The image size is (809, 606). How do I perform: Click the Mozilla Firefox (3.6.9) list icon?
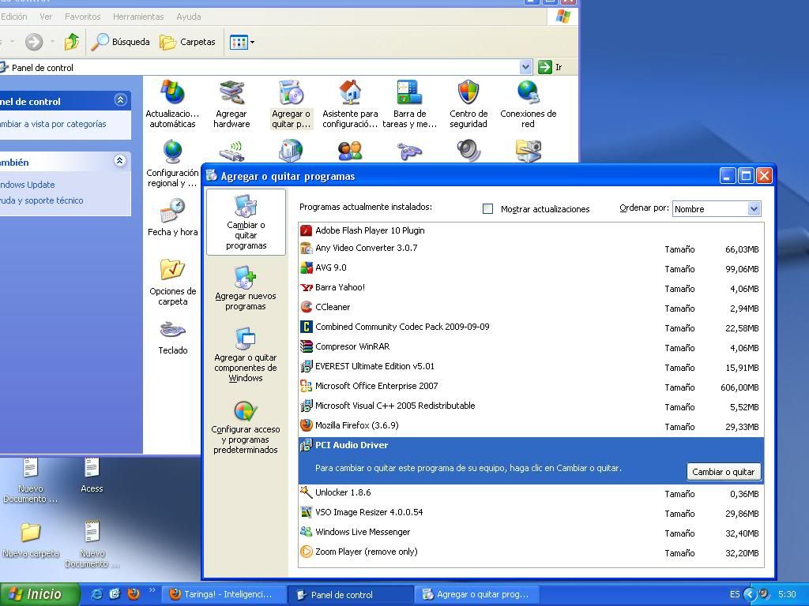point(306,425)
